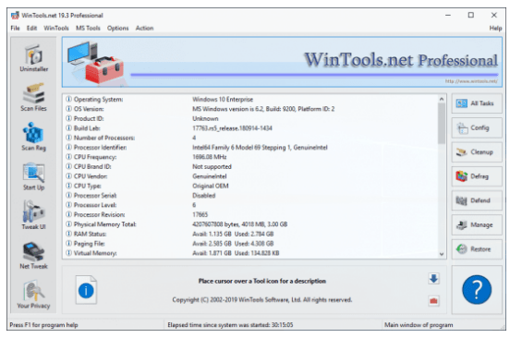
Task: Click the 'Press F1 for program help' status text
Action: tap(43, 325)
